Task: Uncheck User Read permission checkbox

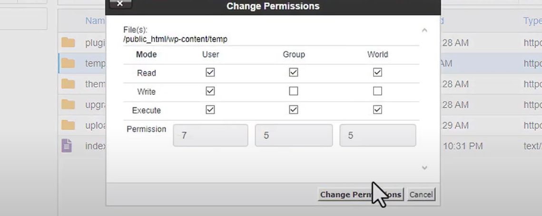Action: (210, 73)
